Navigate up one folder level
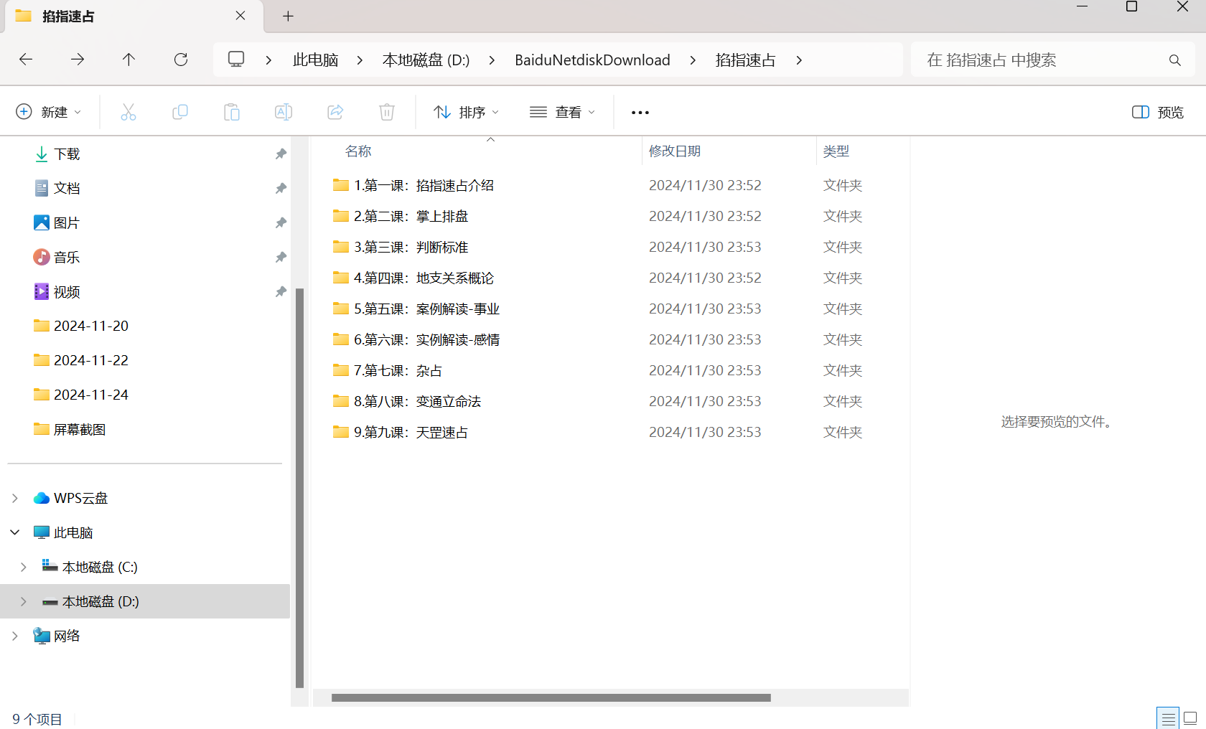Image resolution: width=1206 pixels, height=729 pixels. click(129, 60)
